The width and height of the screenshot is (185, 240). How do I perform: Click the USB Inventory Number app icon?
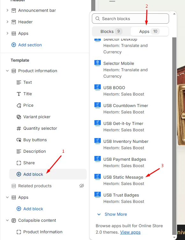[98, 141]
